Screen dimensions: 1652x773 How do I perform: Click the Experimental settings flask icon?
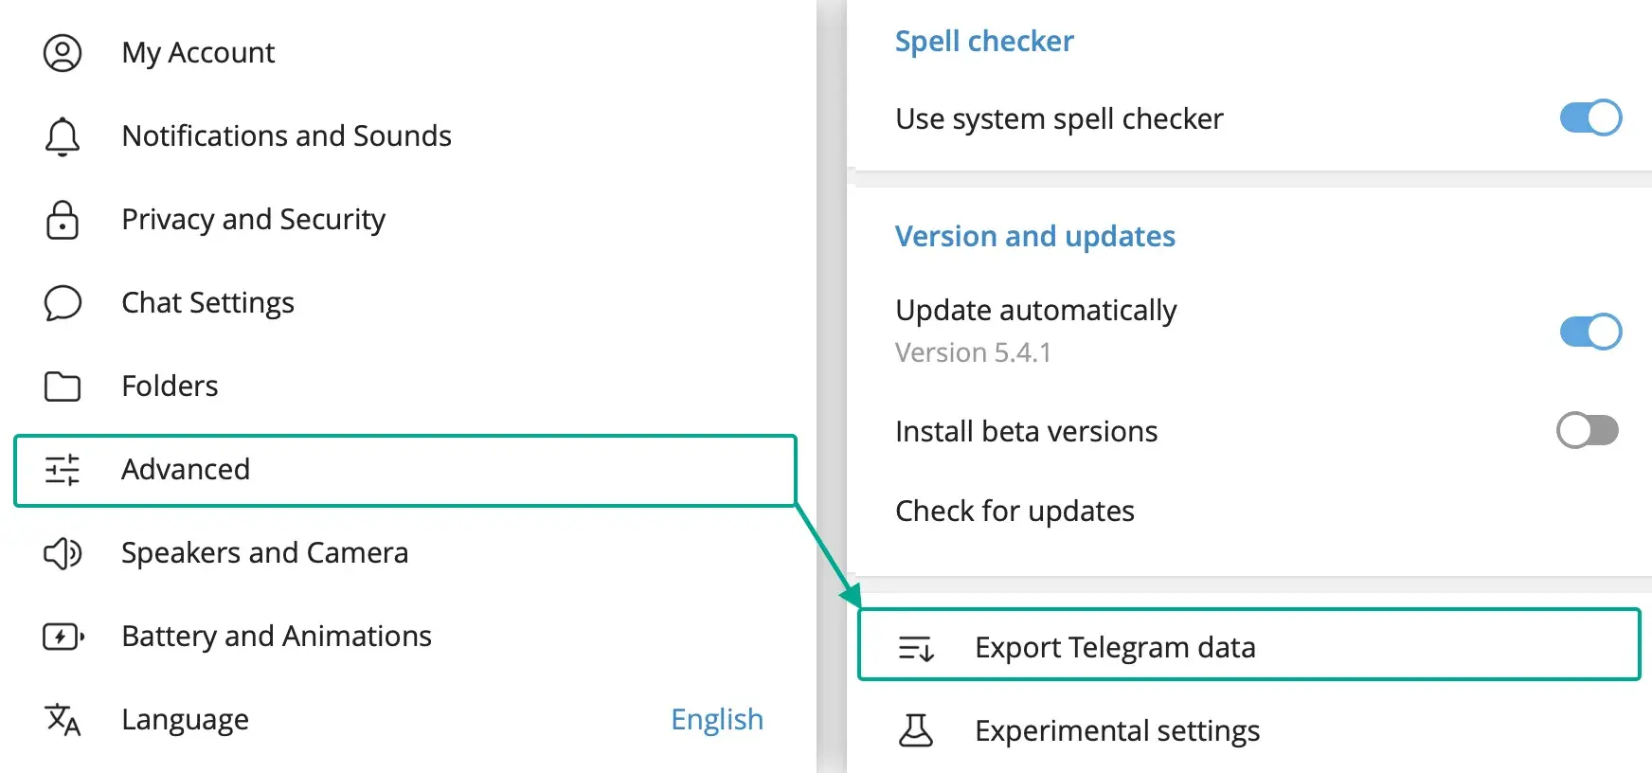(x=916, y=730)
